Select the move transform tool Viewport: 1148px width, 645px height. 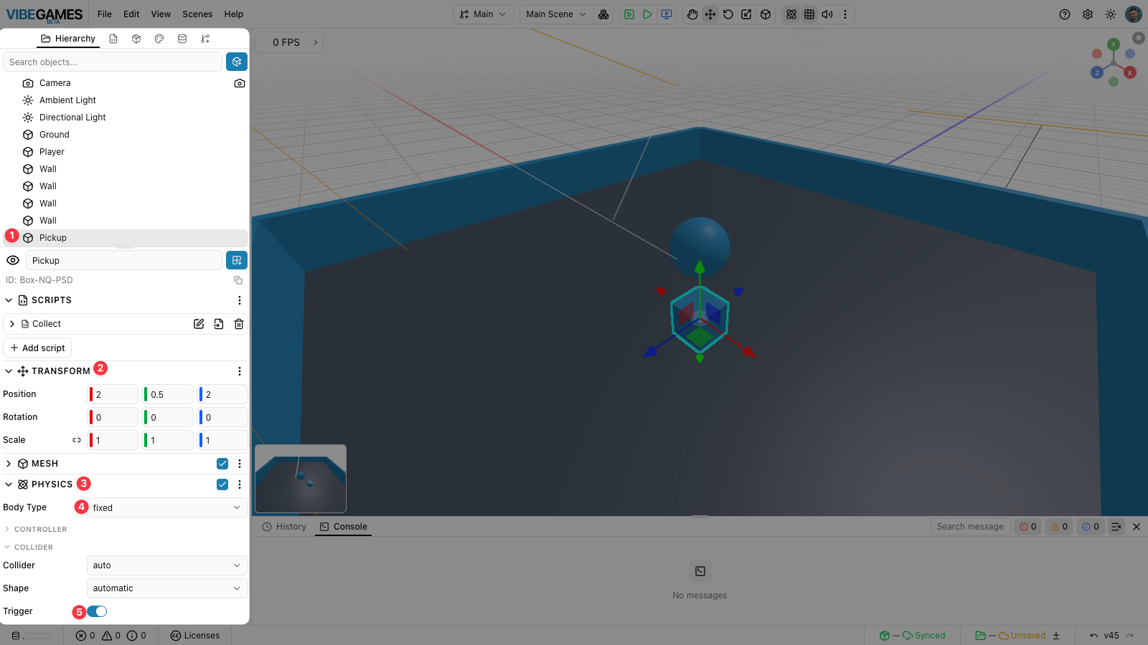[x=710, y=14]
